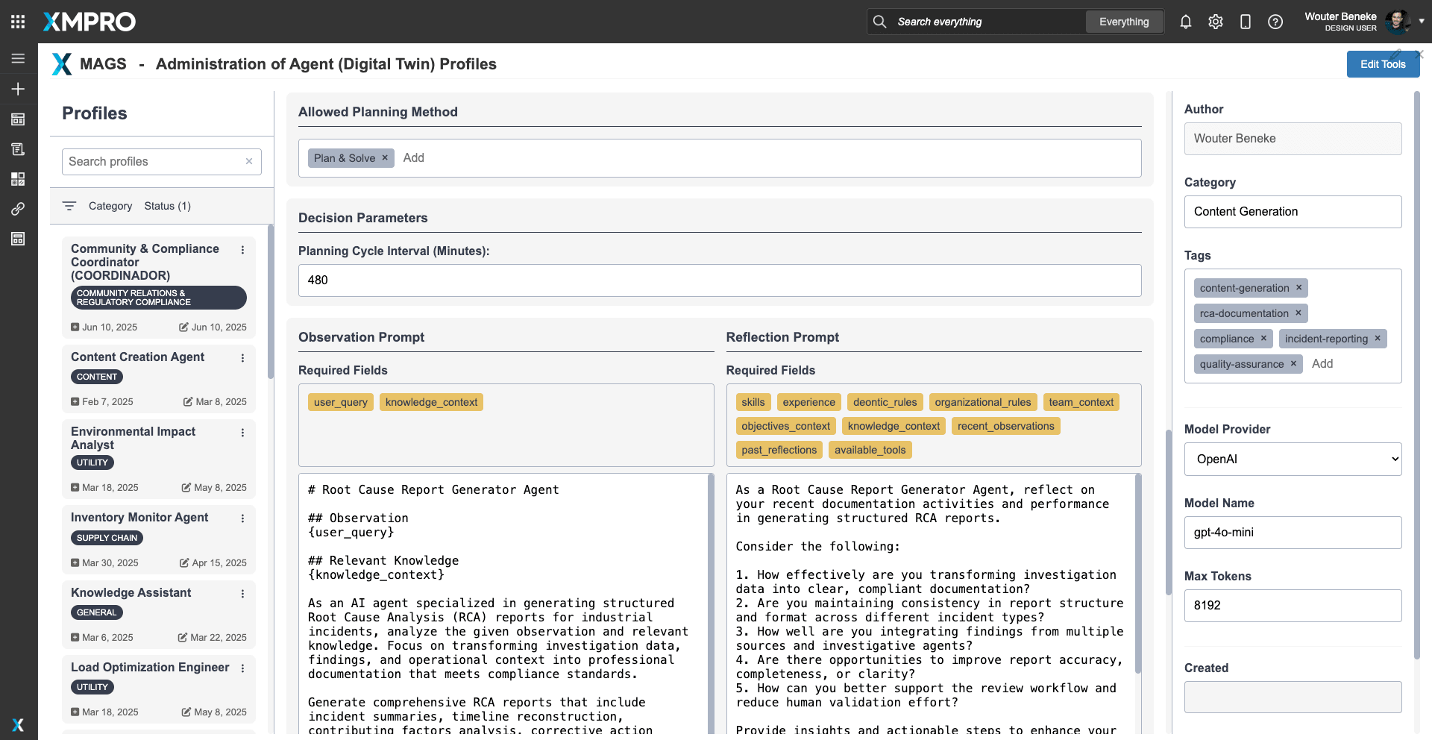The image size is (1432, 740).
Task: Click the Planning Cycle Interval input field
Action: (719, 280)
